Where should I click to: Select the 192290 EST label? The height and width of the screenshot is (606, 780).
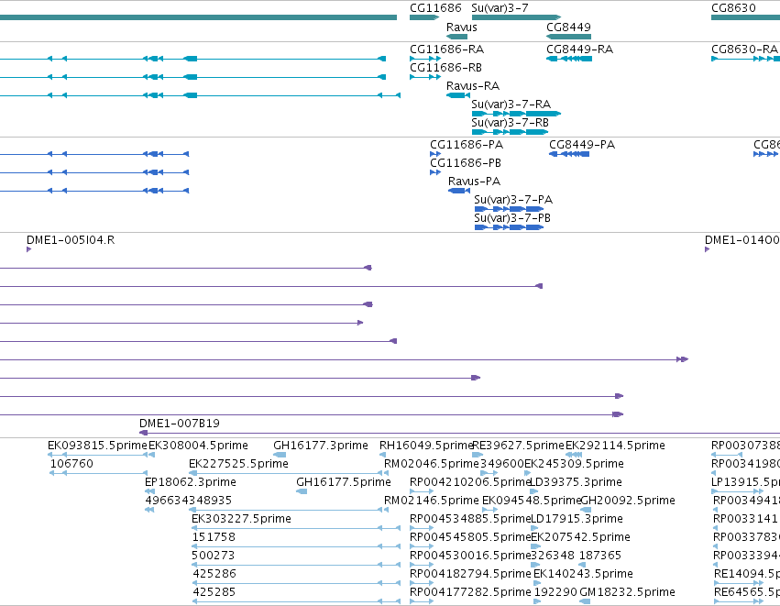click(x=555, y=592)
